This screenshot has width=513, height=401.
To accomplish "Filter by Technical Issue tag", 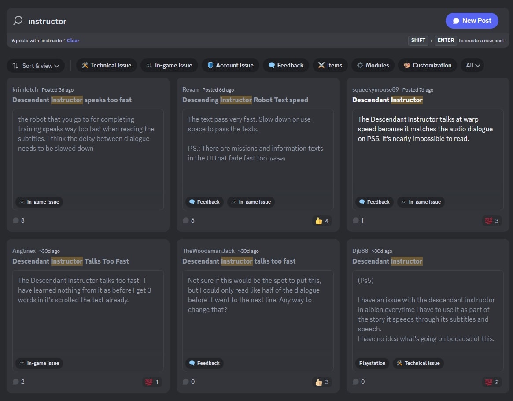I will click(106, 66).
